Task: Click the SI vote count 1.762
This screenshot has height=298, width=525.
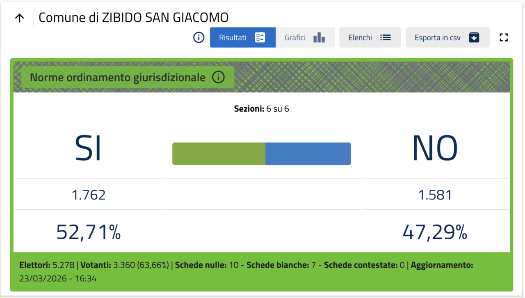Action: point(89,195)
